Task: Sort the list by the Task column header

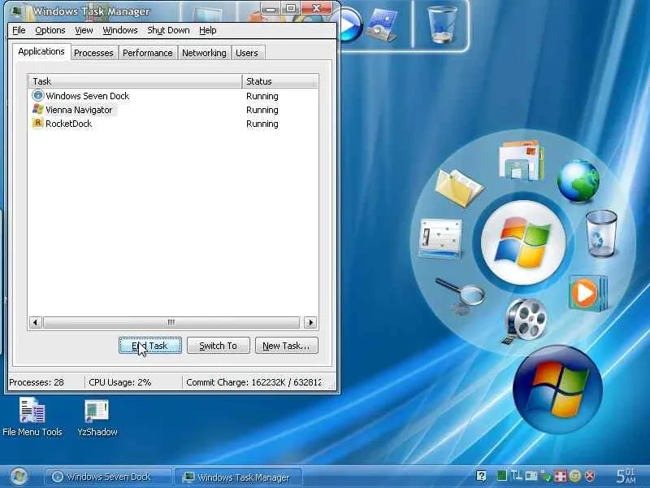Action: 135,81
